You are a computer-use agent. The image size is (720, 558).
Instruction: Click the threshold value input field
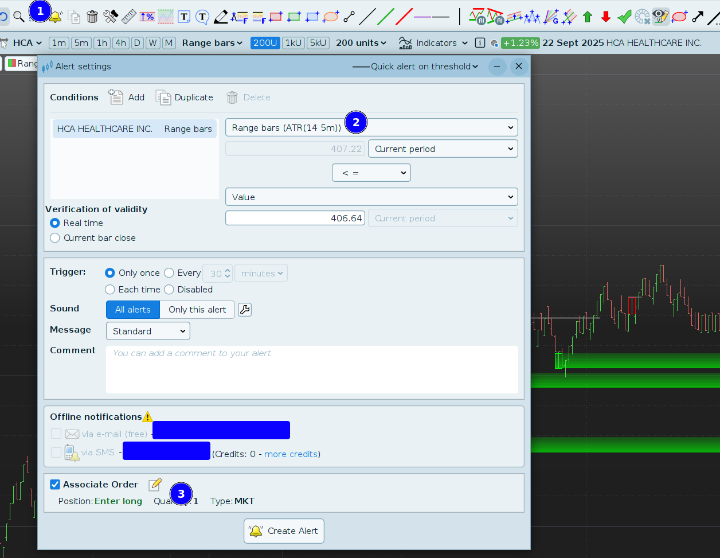[295, 218]
